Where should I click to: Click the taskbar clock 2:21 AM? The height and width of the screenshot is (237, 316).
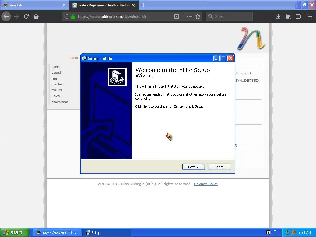(305, 232)
